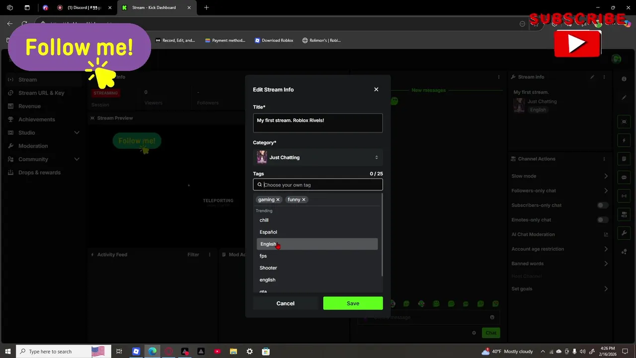Click the lightning bolt icon in right strip
Image resolution: width=636 pixels, height=358 pixels.
point(624,141)
